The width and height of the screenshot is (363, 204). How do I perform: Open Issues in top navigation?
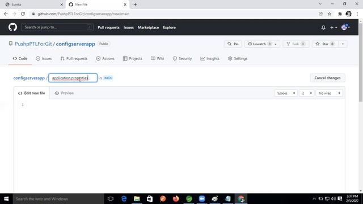coord(129,27)
